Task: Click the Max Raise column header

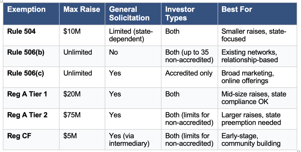Action: point(82,9)
